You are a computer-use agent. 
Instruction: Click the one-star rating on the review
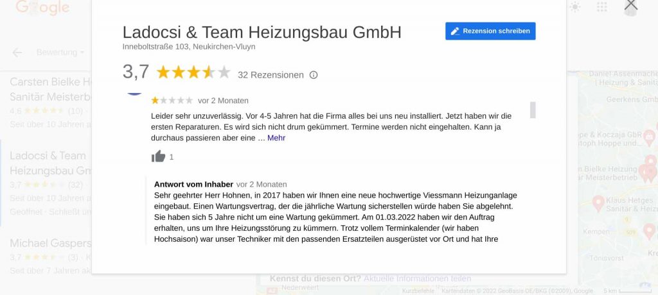[x=172, y=101]
